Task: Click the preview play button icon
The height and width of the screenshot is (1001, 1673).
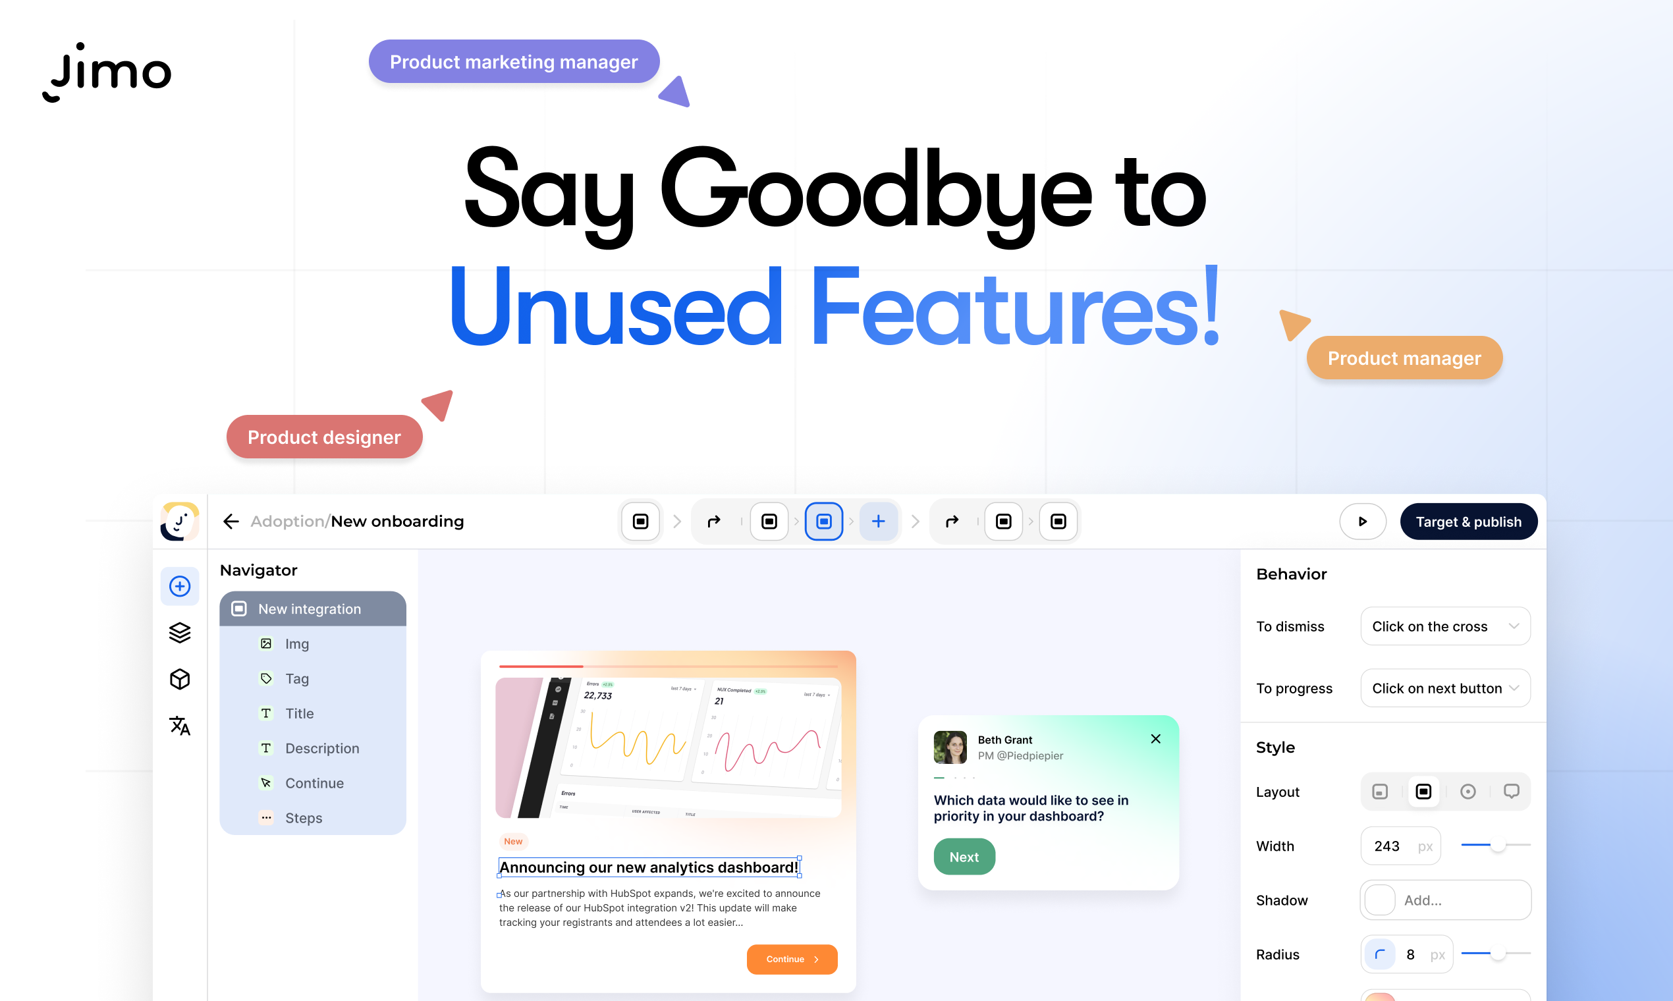Action: (1364, 521)
